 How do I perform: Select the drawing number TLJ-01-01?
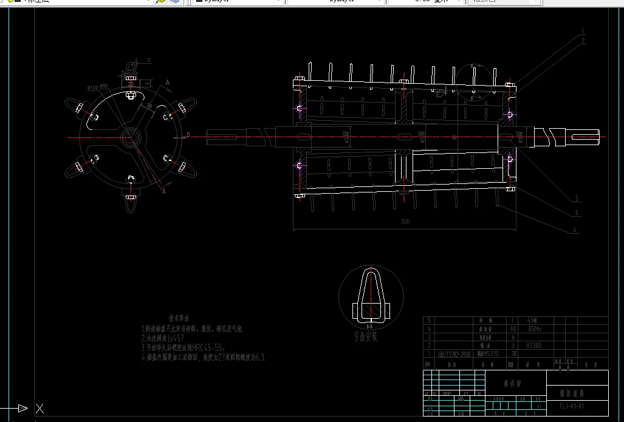[572, 406]
